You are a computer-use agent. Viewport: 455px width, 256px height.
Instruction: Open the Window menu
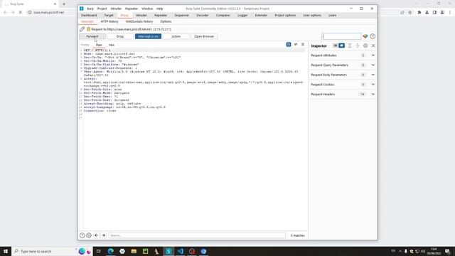point(147,9)
